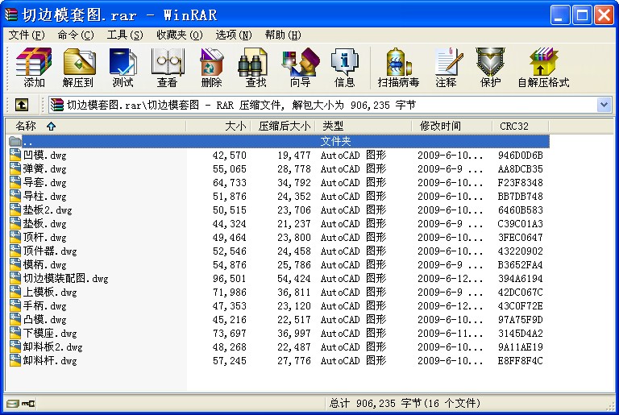The image size is (619, 415).
Task: Minimize the WinRAR window
Action: click(560, 15)
